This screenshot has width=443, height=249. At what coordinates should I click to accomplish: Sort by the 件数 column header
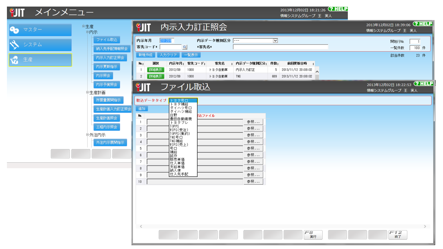pos(274,64)
